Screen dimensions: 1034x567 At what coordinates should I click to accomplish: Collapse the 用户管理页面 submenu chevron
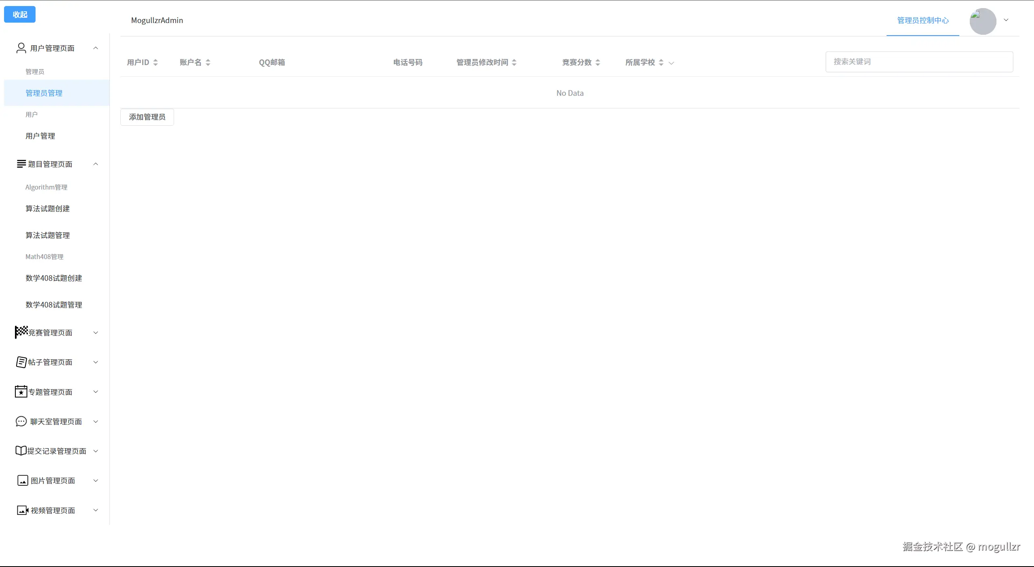[x=96, y=48]
